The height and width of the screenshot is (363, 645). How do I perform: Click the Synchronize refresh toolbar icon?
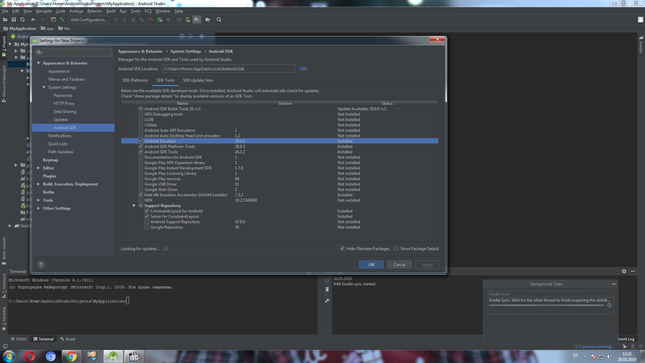(x=23, y=19)
